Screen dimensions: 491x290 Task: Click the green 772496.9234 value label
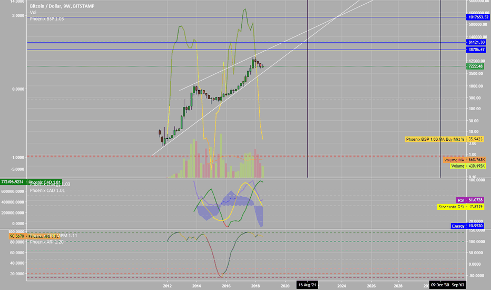point(13,182)
